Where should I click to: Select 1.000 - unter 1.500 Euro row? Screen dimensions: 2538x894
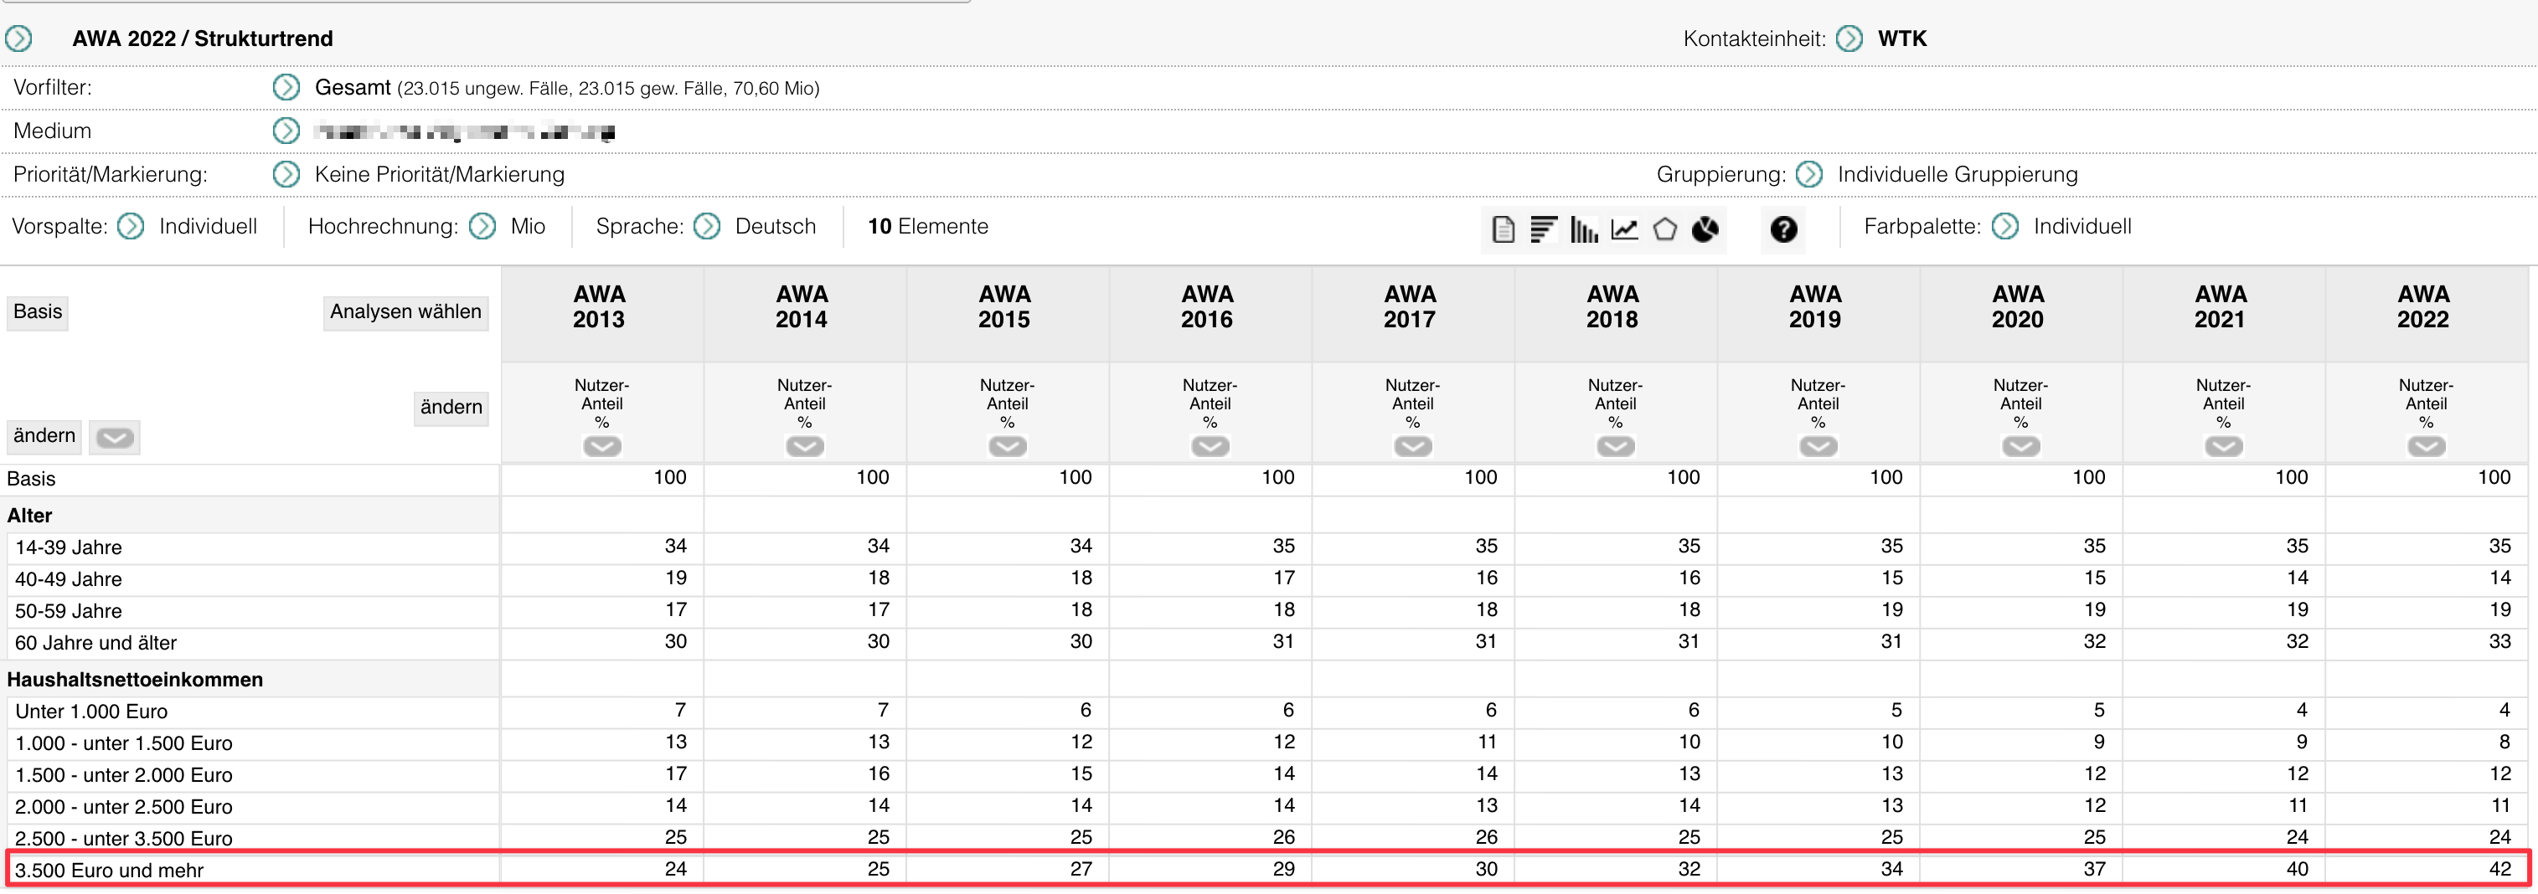click(x=123, y=743)
